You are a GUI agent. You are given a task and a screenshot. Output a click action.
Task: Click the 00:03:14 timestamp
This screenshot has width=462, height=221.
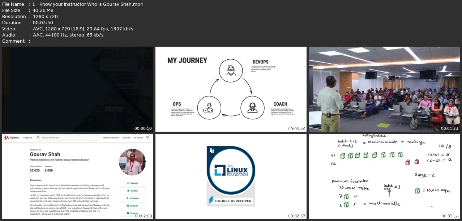[x=450, y=216]
